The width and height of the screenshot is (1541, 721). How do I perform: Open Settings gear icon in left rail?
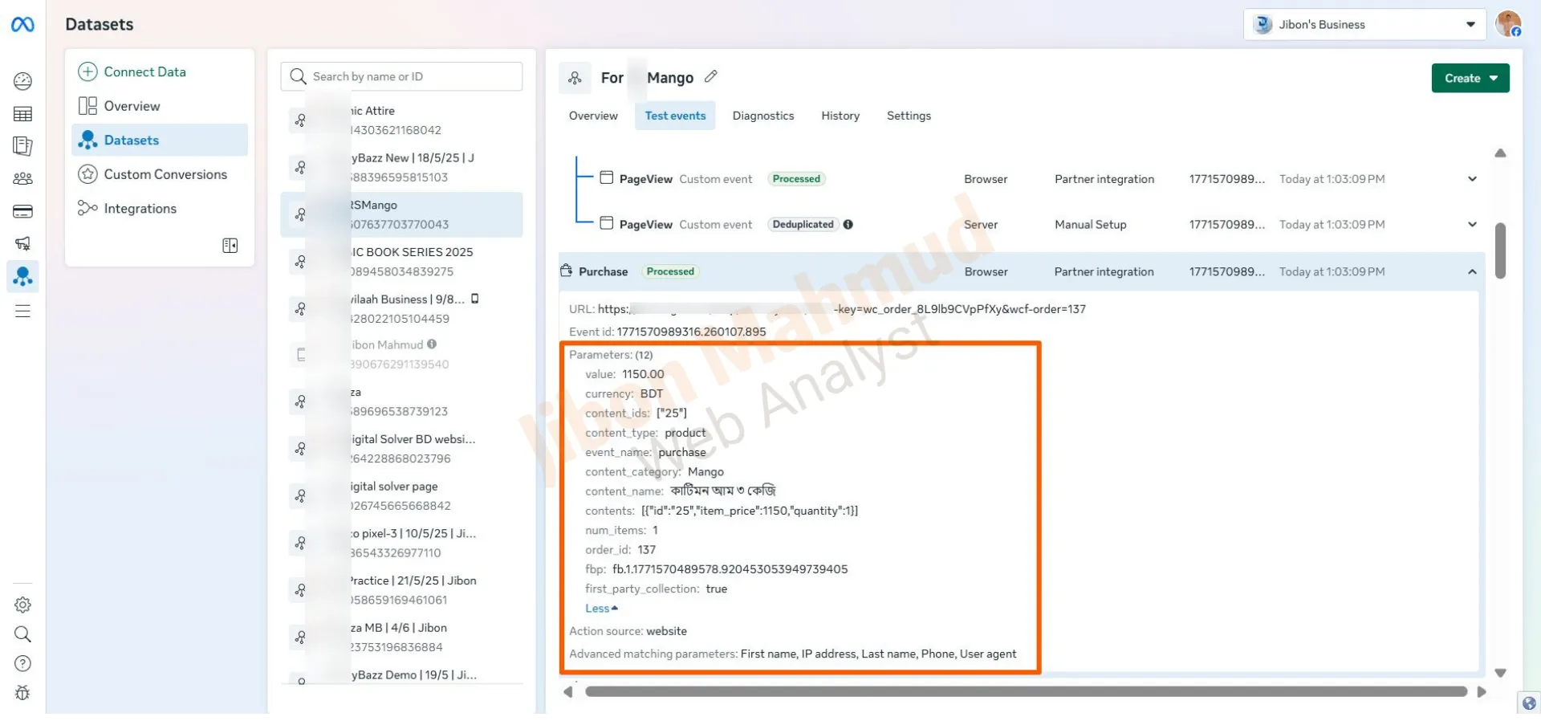22,605
